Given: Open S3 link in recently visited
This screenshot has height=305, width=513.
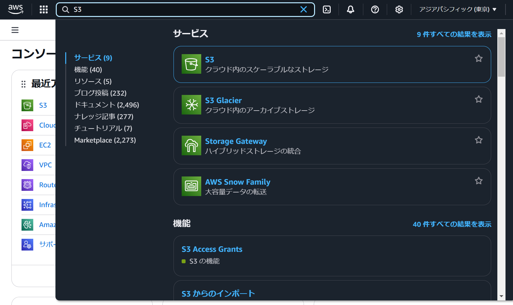Looking at the screenshot, I should 43,105.
